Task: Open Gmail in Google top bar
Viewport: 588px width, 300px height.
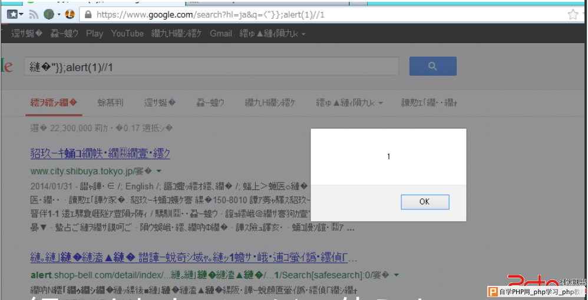Action: click(x=221, y=34)
